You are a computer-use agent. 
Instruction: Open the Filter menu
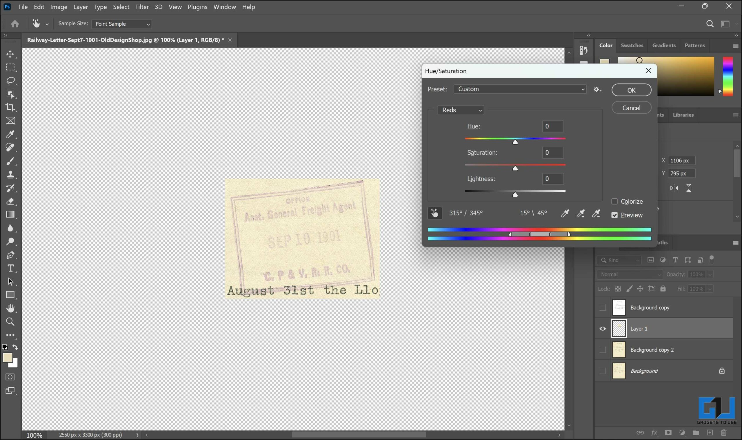(142, 7)
